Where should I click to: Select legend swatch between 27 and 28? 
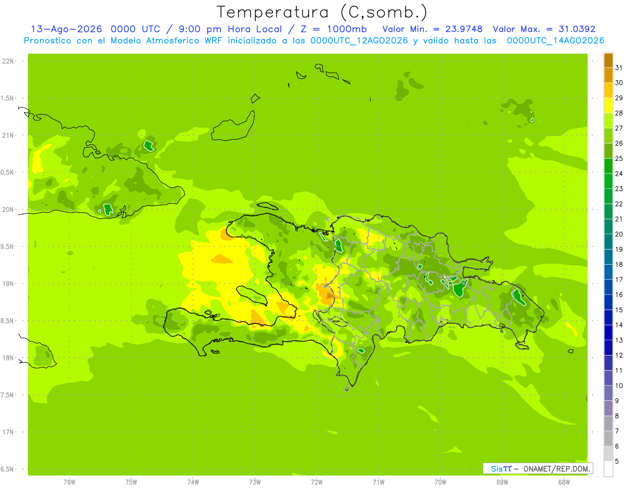(x=608, y=121)
